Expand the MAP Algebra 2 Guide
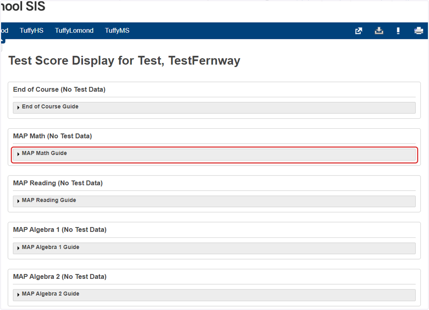 (214, 295)
